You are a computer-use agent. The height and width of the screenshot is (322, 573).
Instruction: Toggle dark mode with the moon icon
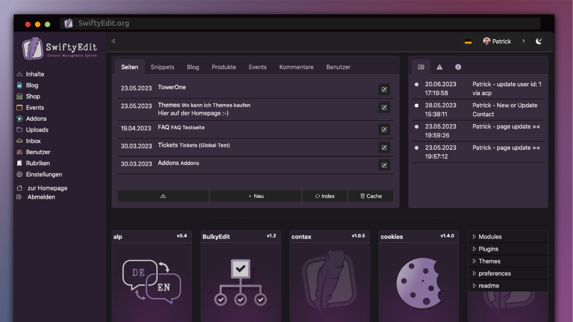pos(539,41)
